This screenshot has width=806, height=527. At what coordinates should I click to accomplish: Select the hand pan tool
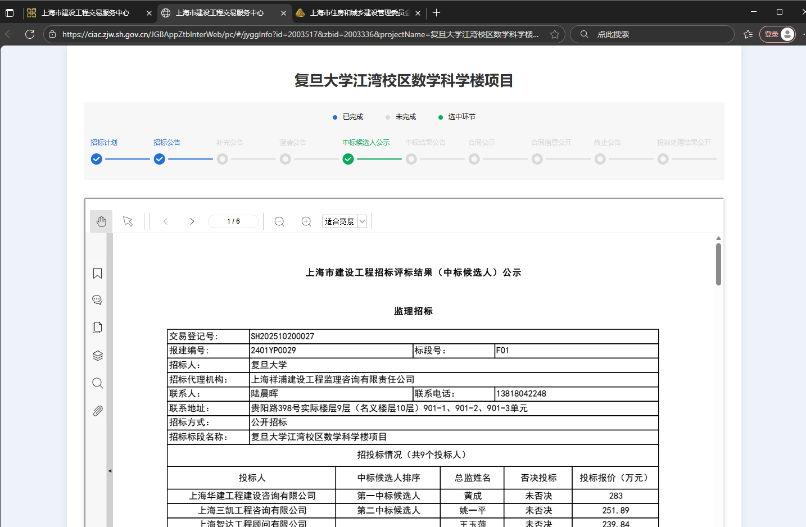[101, 221]
